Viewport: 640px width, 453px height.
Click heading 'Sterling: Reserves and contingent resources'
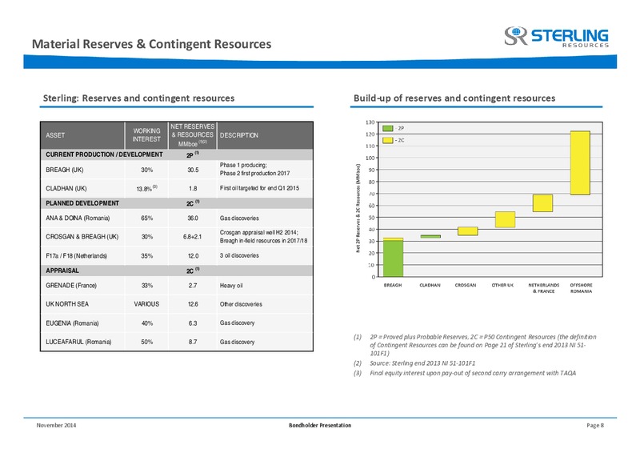click(x=138, y=98)
